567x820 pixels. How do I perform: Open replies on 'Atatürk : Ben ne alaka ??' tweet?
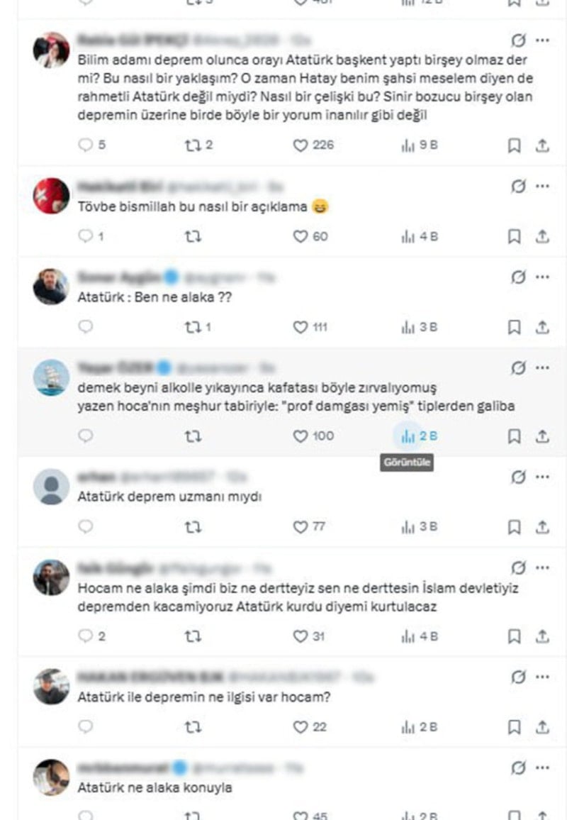(85, 327)
